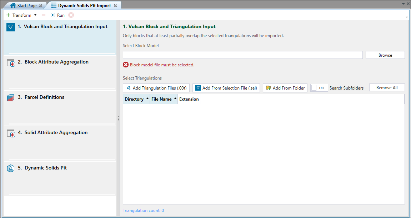The width and height of the screenshot is (411, 218).
Task: Click the Run toolbar label
Action: [x=61, y=15]
